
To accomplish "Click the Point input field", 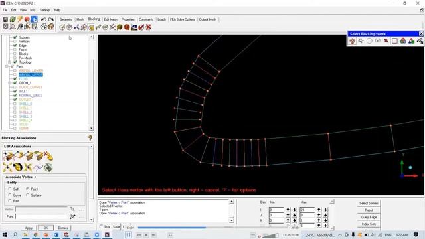I will [x=41, y=216].
